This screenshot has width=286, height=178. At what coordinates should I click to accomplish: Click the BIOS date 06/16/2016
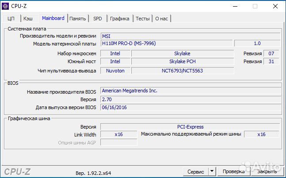coord(191,107)
